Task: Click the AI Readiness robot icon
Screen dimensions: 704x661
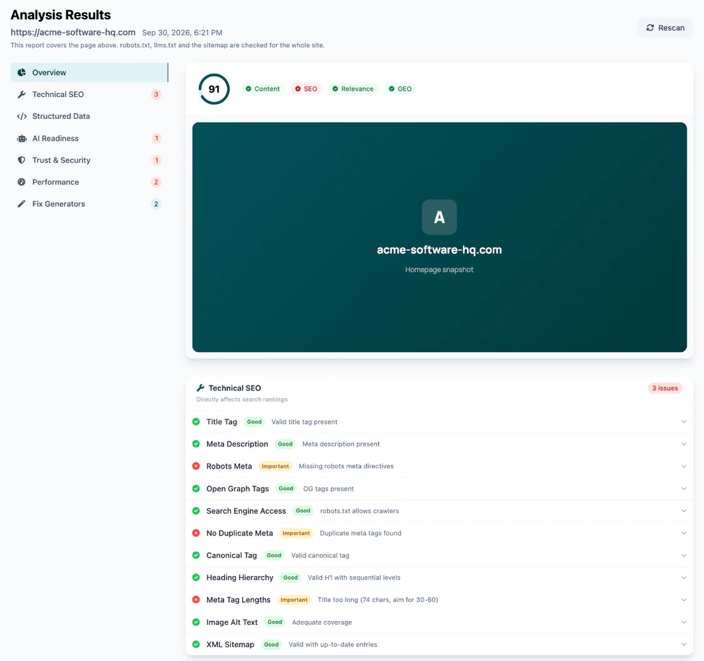Action: tap(21, 138)
